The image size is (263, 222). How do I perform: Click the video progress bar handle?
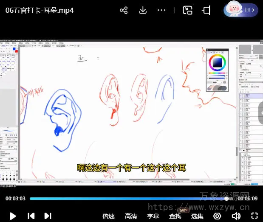click(x=226, y=198)
